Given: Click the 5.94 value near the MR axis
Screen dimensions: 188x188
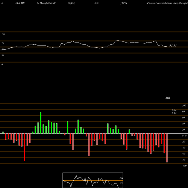Looking at the screenshot, I should tap(174, 110).
